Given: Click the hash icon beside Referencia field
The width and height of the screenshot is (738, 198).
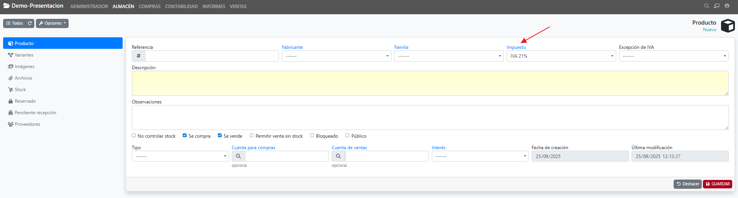Looking at the screenshot, I should pyautogui.click(x=138, y=56).
